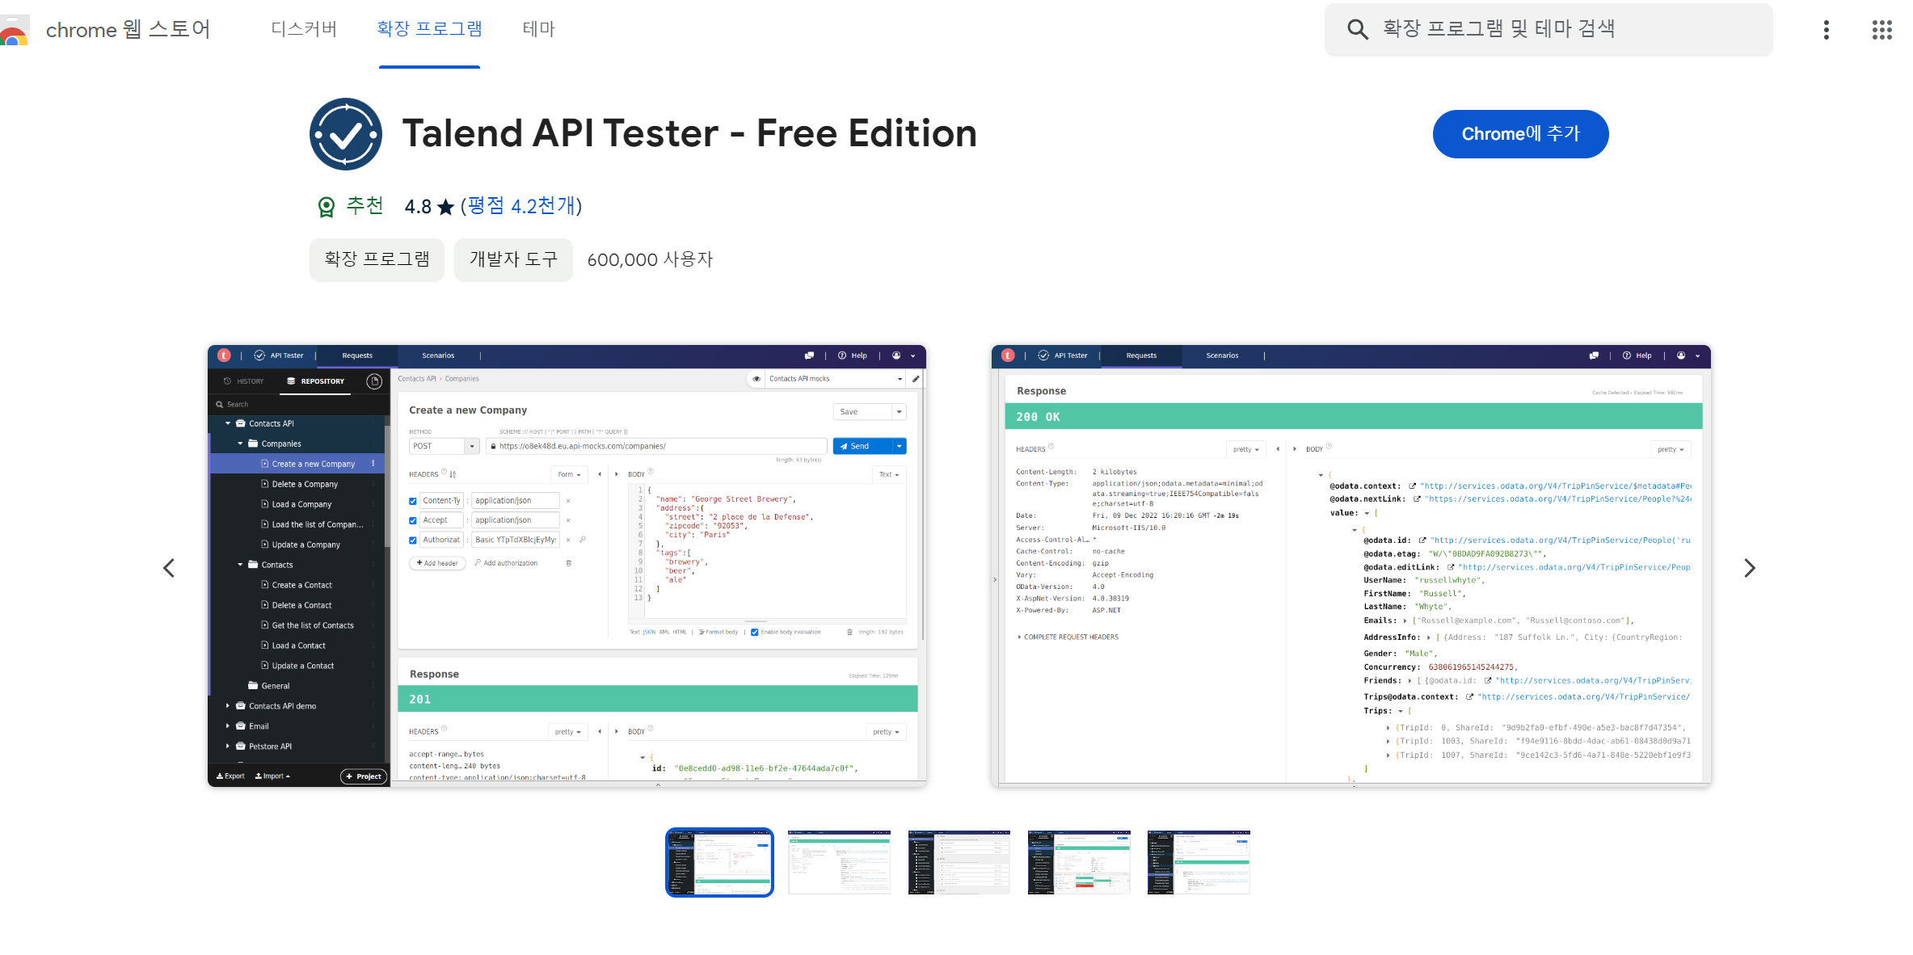Show previous screenshot with left arrow
1913x955 pixels.
169,568
